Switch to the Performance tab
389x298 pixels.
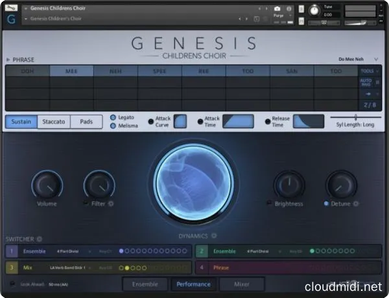point(193,284)
